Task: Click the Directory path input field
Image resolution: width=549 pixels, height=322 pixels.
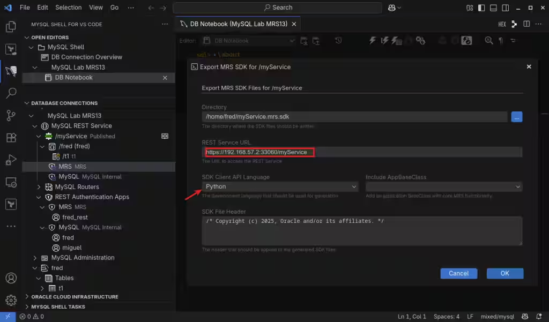Action: (354, 117)
